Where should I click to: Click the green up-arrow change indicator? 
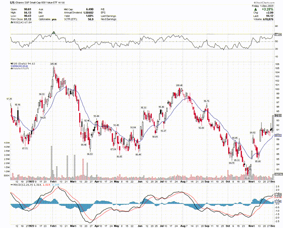256,9
